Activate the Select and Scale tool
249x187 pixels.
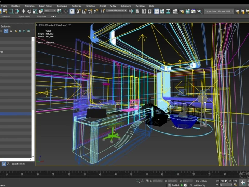point(35,11)
